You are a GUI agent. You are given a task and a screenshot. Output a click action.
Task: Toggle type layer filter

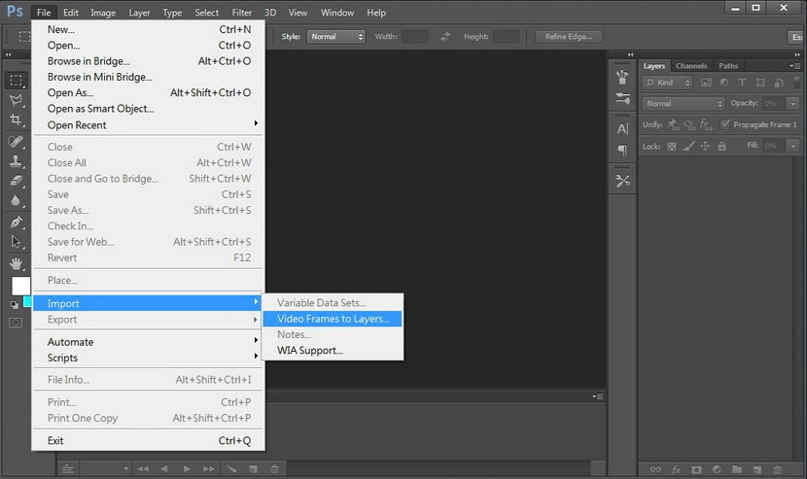(742, 83)
